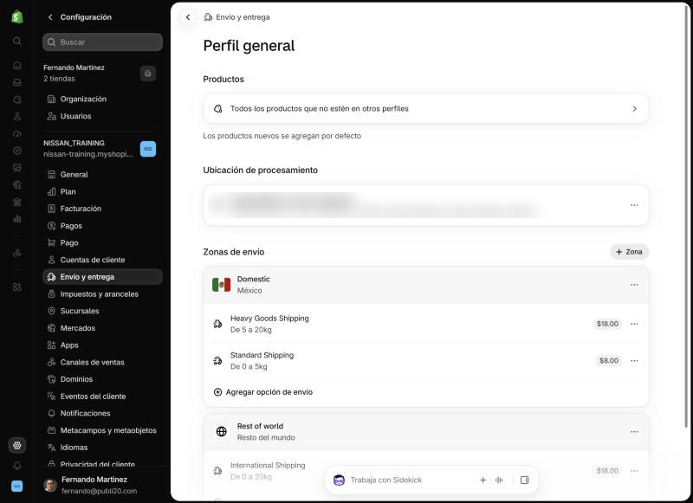Open Eventos del cliente settings
693x503 pixels.
pos(102,397)
